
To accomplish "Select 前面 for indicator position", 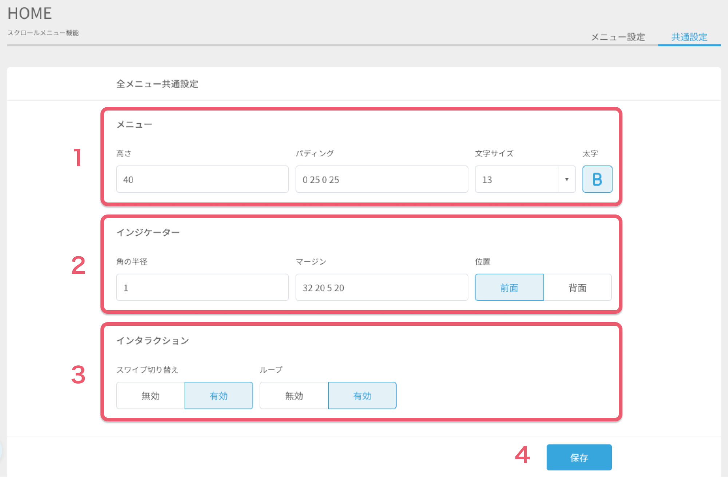I will [x=509, y=287].
